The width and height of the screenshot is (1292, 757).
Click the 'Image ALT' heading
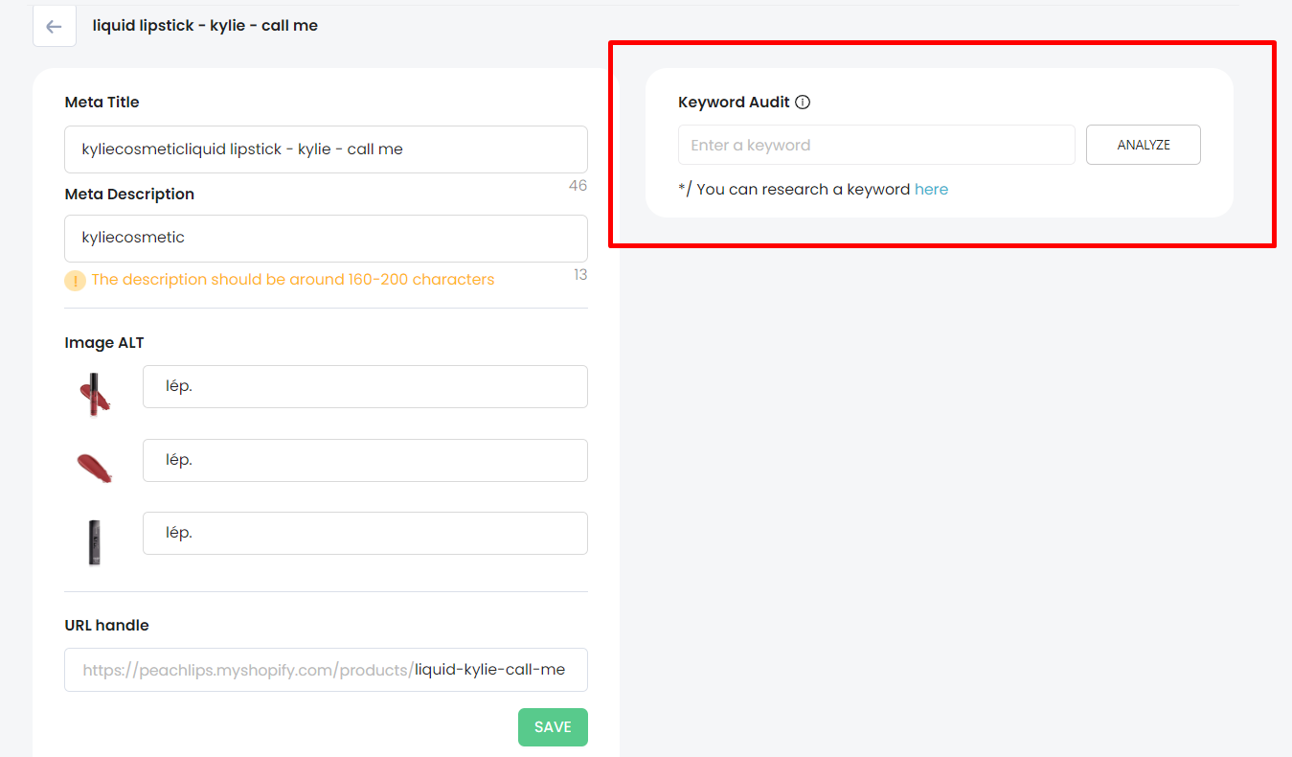coord(104,343)
